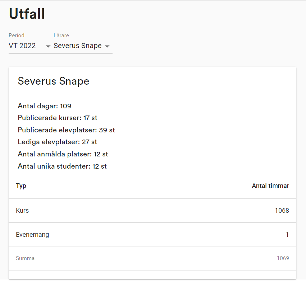The image size is (306, 287).
Task: Click the Utfall page heading
Action: tap(27, 14)
